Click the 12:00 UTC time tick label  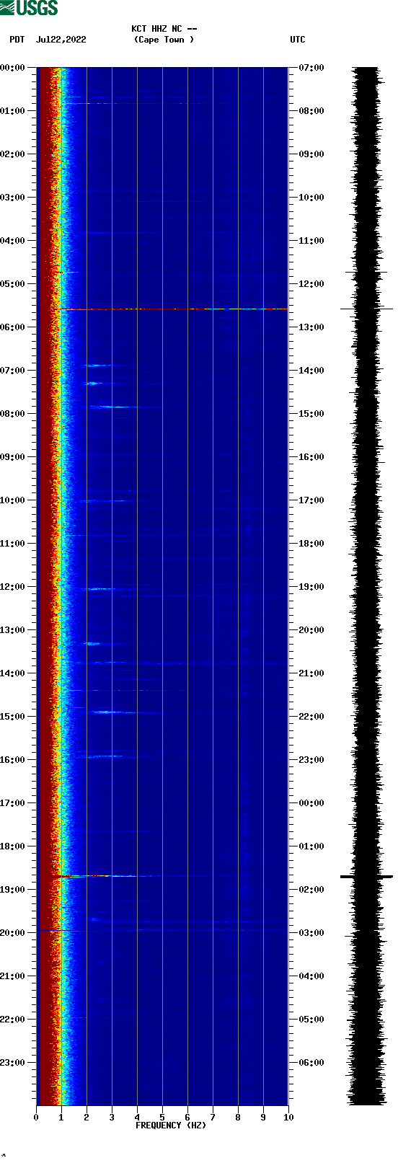311,284
